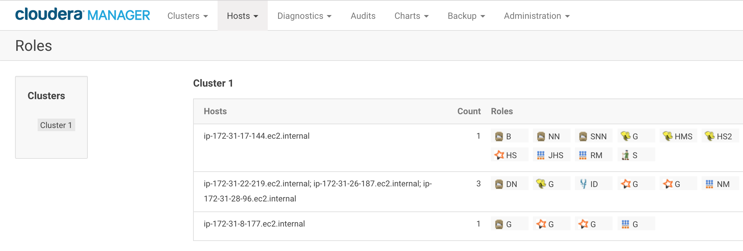Click the Balancer (B) role badge
The image size is (743, 251).
coord(509,136)
